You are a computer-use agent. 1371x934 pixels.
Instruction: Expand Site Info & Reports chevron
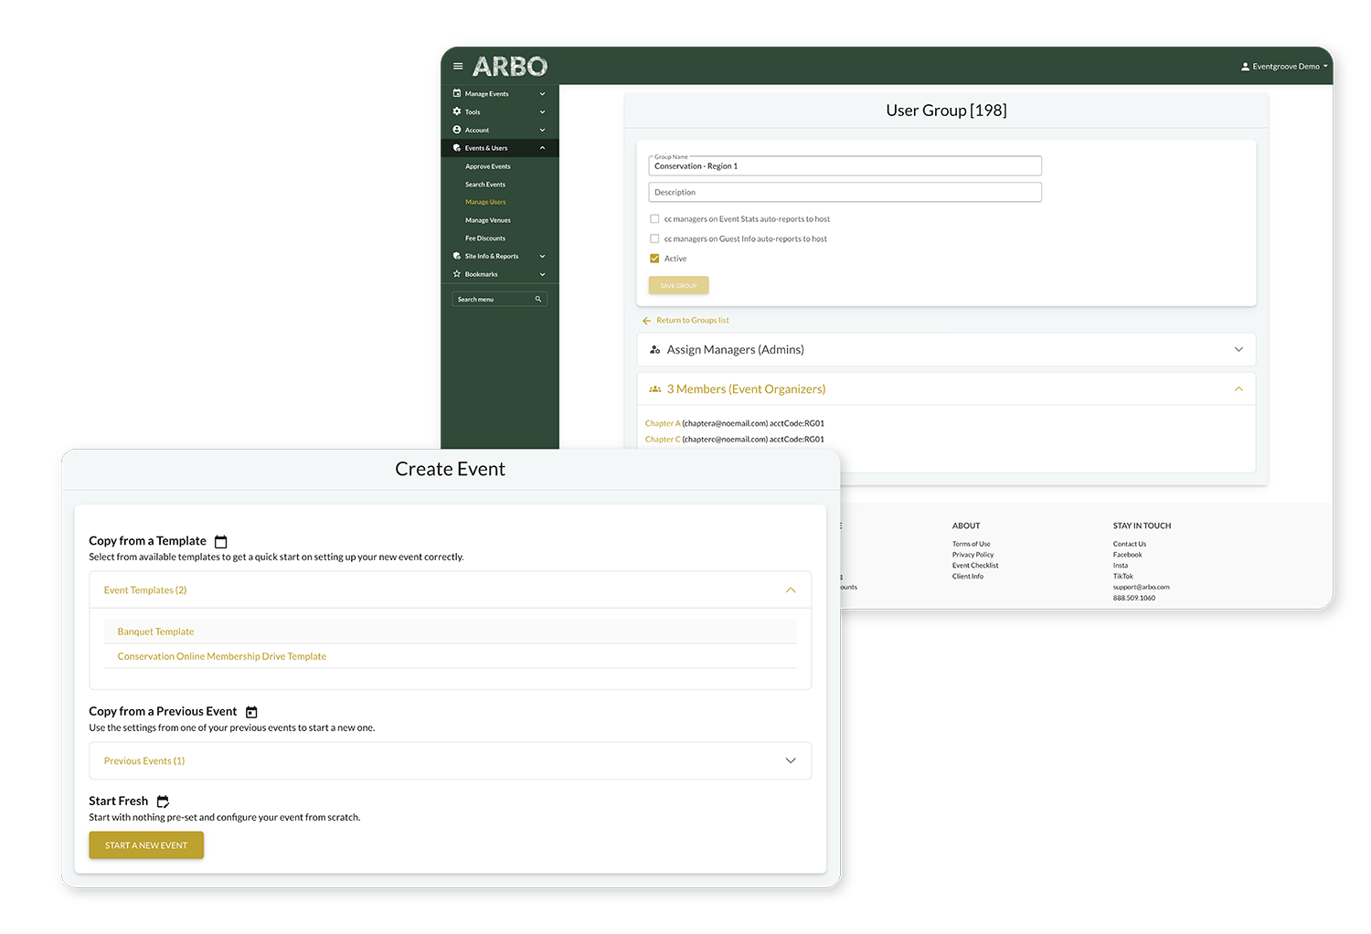tap(542, 256)
